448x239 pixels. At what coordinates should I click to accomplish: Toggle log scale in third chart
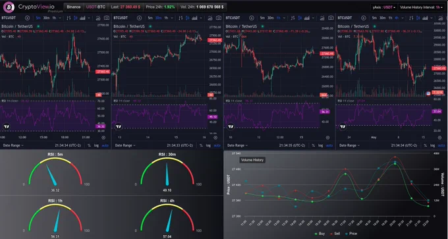click(321, 146)
